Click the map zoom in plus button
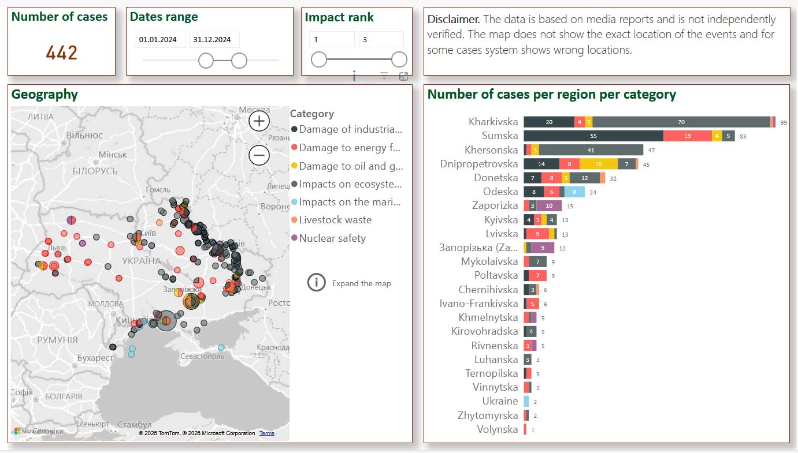798x453 pixels. 259,121
